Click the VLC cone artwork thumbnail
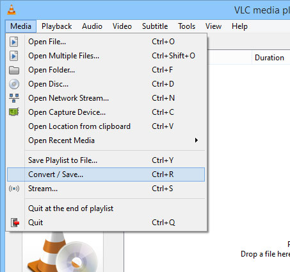 coord(63,252)
